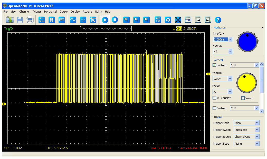This screenshot has height=159, width=267.
Task: Click the vertical panel scroll up arrow
Action: click(x=262, y=64)
